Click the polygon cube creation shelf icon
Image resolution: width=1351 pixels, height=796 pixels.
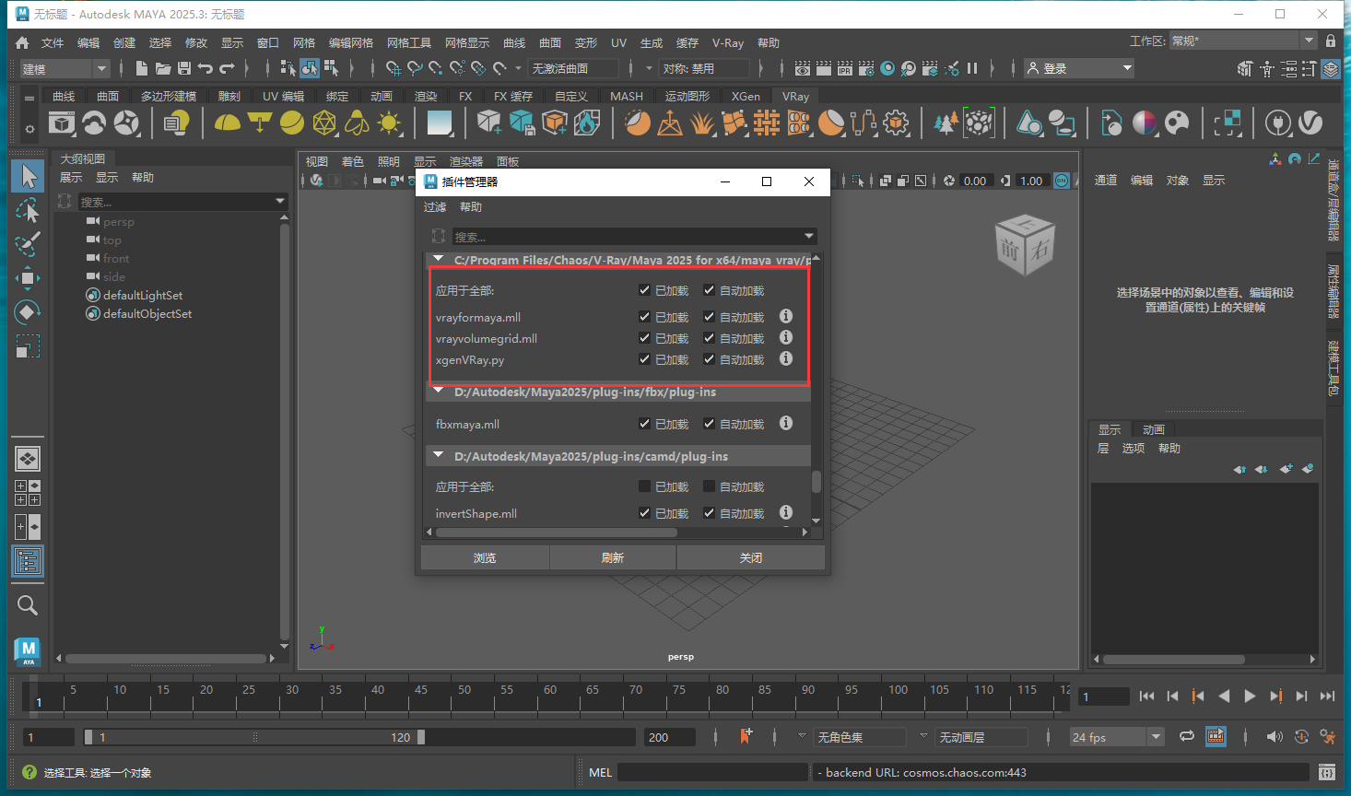pyautogui.click(x=488, y=122)
